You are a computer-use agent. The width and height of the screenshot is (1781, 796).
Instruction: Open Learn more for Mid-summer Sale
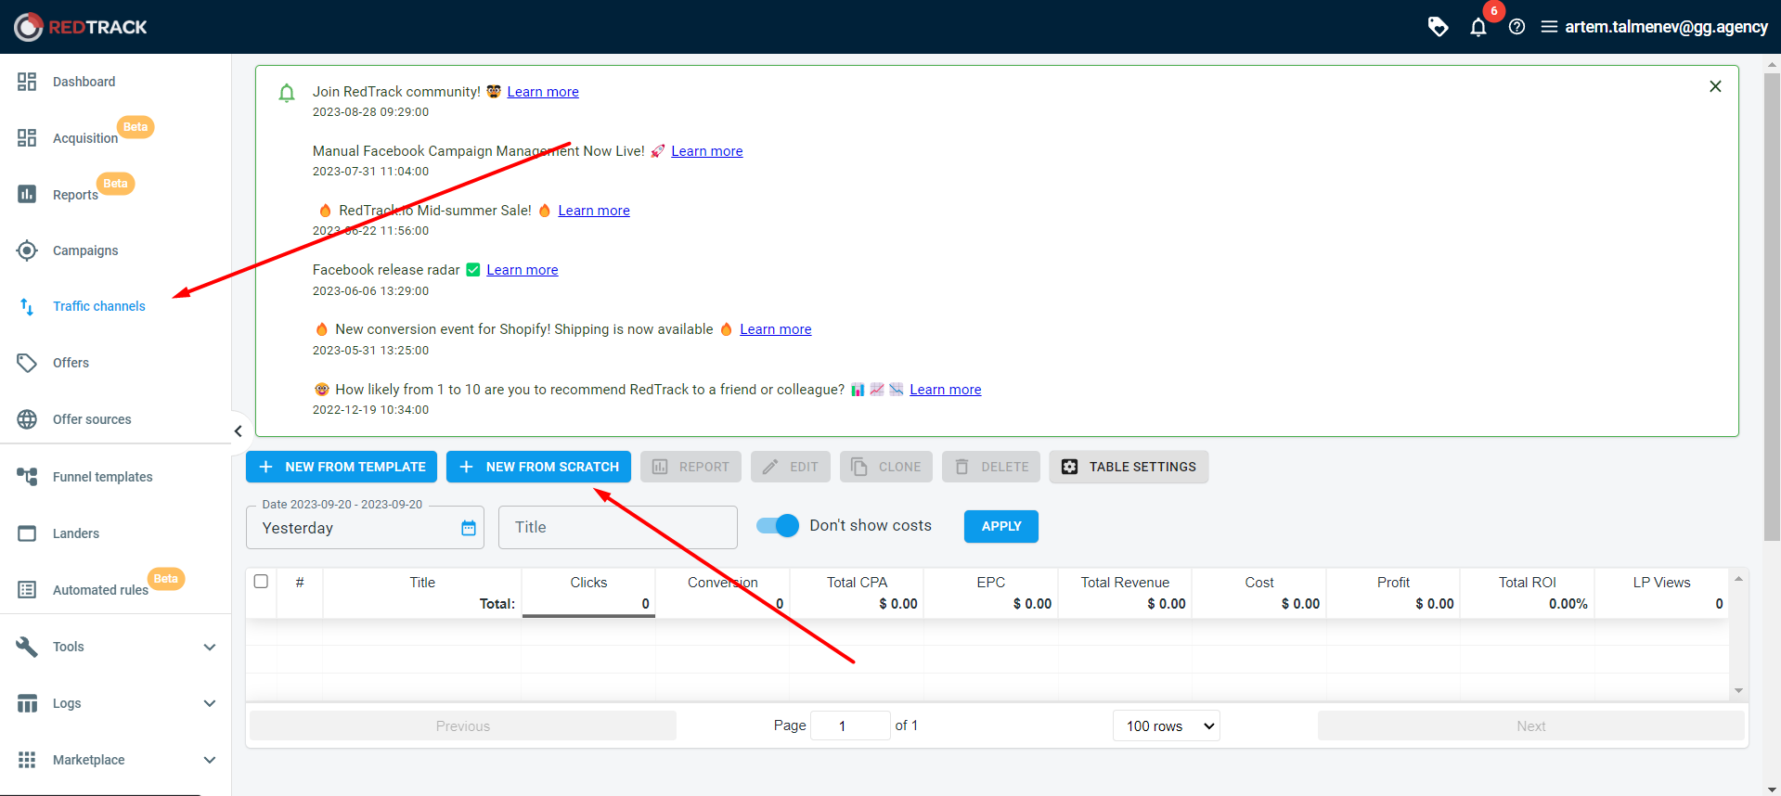(594, 211)
